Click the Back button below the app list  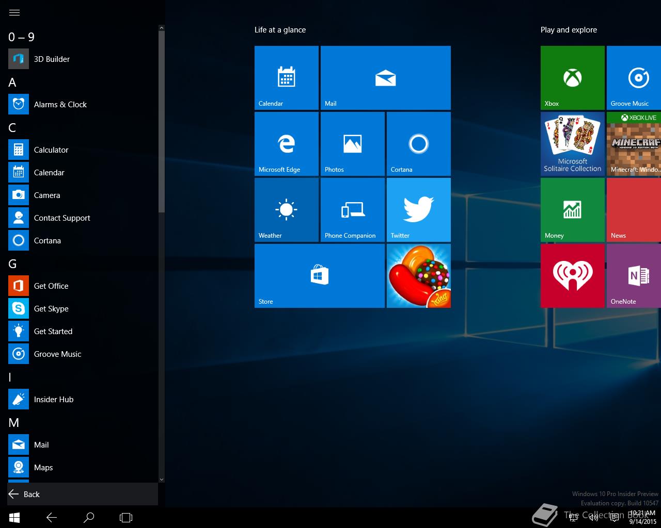pos(83,494)
